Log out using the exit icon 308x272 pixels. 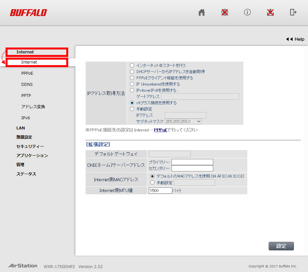pyautogui.click(x=293, y=12)
